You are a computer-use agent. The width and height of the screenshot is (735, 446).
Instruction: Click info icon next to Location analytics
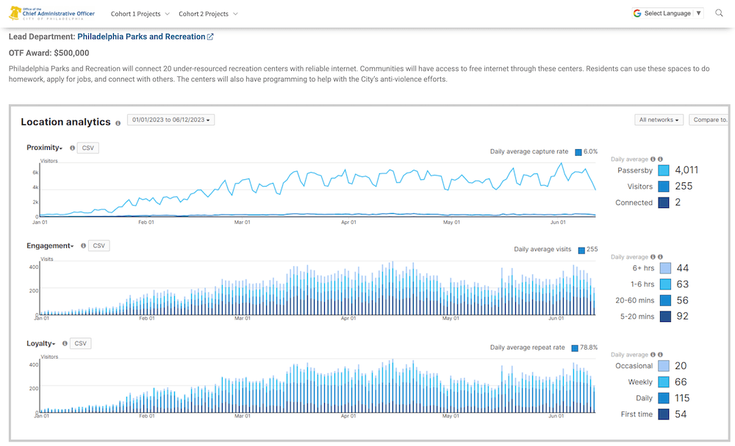coord(118,123)
